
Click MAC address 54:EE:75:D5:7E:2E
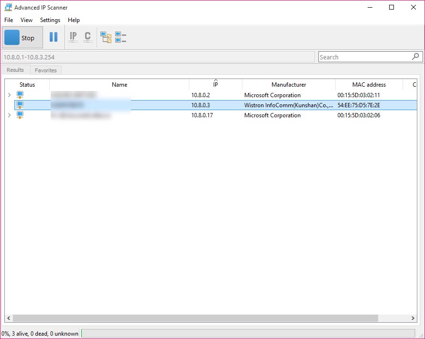coord(359,105)
